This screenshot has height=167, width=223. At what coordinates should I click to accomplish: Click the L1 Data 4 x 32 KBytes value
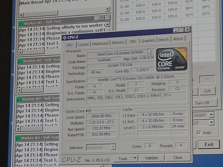click(x=153, y=114)
